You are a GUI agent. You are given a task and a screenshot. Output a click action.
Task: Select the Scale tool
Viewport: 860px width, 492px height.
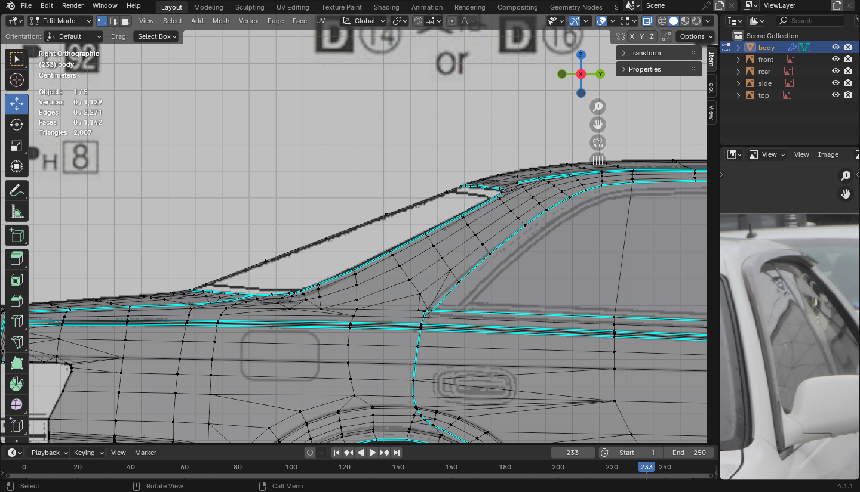click(x=17, y=146)
